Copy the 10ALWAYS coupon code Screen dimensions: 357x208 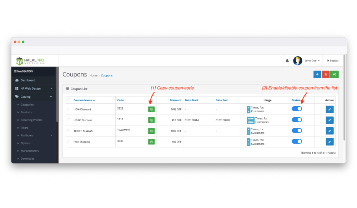151,131
